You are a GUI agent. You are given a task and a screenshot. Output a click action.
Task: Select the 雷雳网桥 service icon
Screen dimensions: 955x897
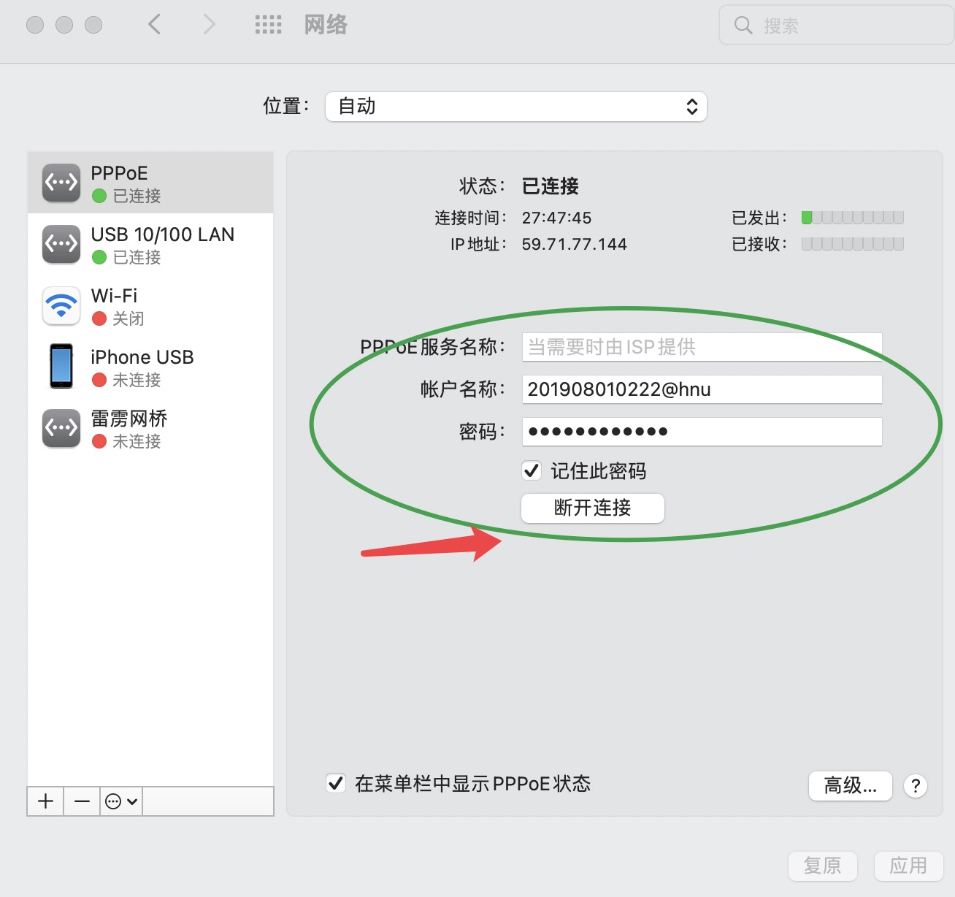click(x=61, y=428)
